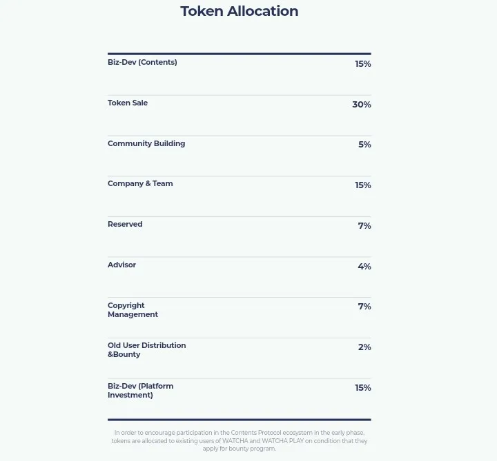Click the 2% Old User Distribution value
This screenshot has height=461, width=497.
[x=364, y=347]
